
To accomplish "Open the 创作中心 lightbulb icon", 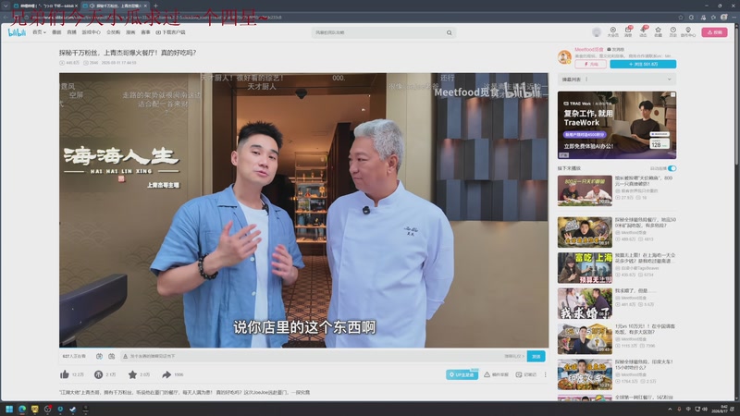I will click(688, 31).
